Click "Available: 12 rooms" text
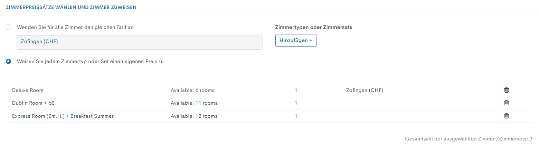Image resolution: width=539 pixels, height=147 pixels. coord(194,116)
